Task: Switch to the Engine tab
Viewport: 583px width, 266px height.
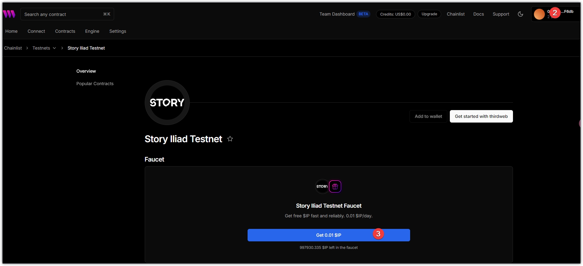Action: pos(92,31)
